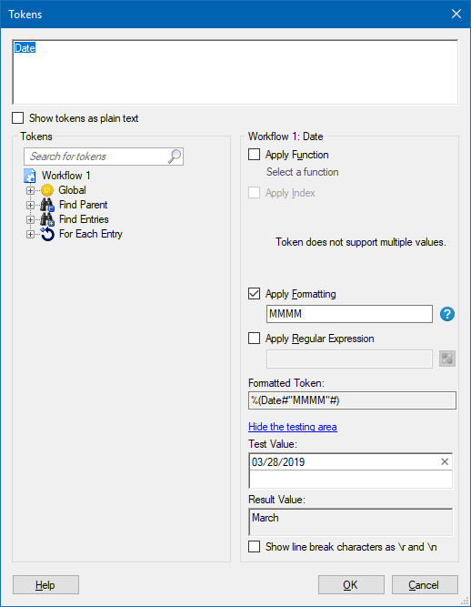This screenshot has height=607, width=471.
Task: Enable Show tokens as plain text
Action: point(18,118)
